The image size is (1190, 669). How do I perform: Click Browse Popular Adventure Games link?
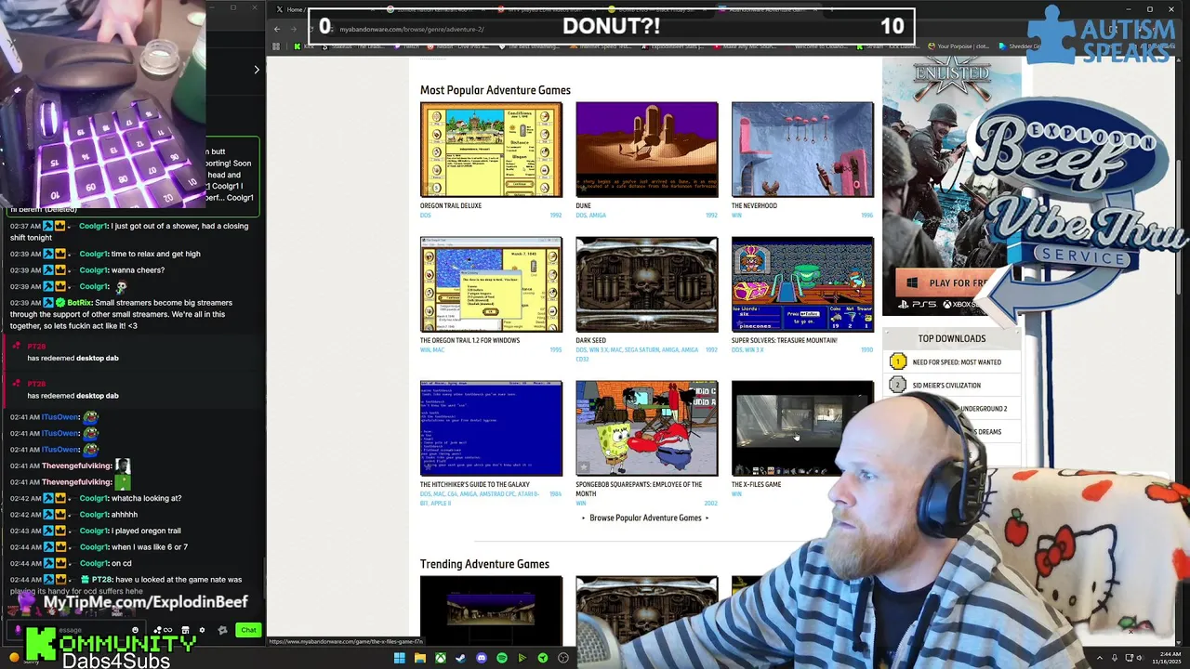645,518
